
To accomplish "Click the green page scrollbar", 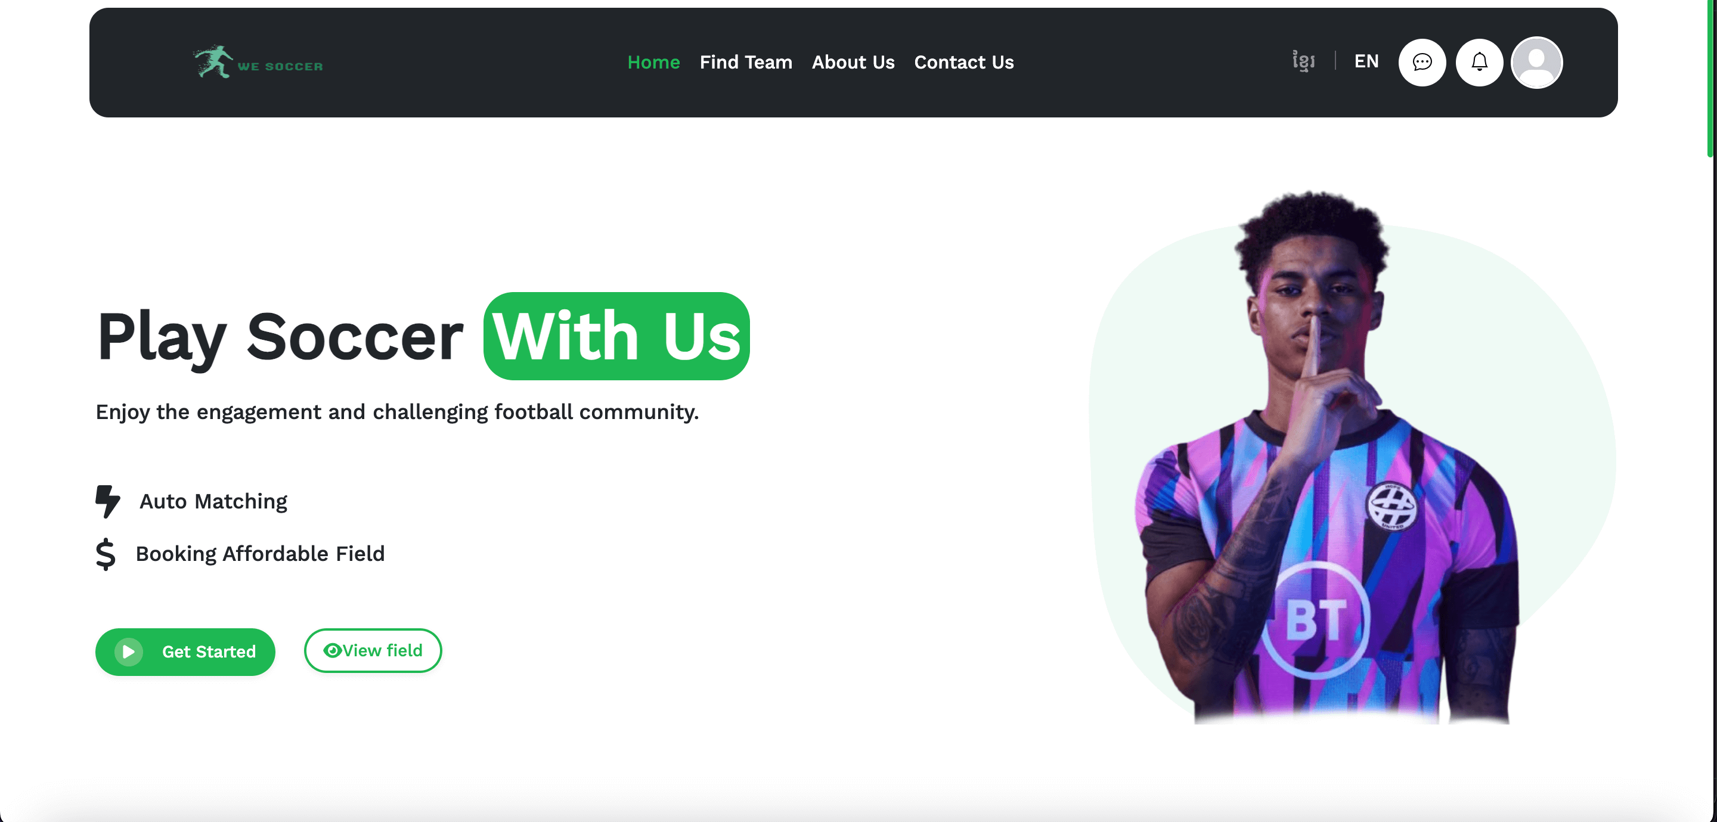I will [1710, 79].
